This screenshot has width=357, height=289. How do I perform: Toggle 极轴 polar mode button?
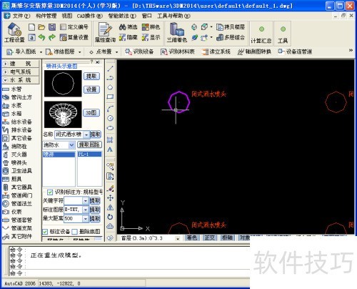pos(227,237)
